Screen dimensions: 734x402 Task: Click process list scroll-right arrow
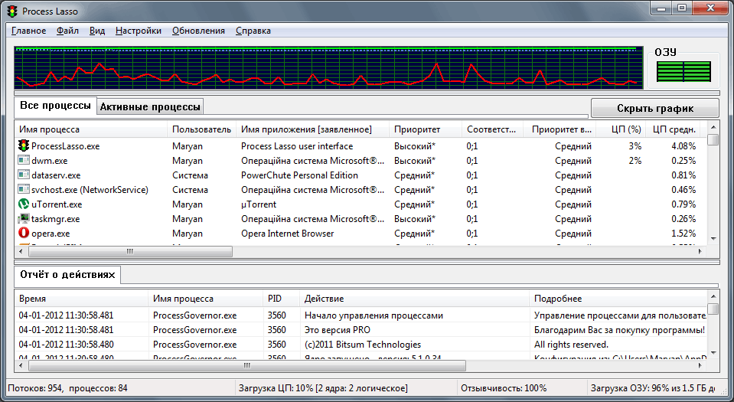701,252
